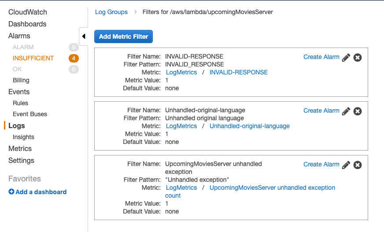
Task: Edit the Unhandled-original-language filter pencil icon
Action: [346, 111]
